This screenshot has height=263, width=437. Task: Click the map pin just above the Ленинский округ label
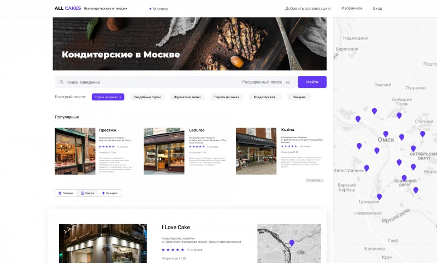[x=404, y=178]
